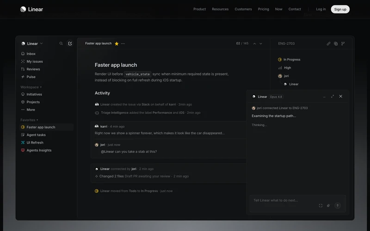Open the three-dot options next to the issue title
This screenshot has width=370, height=231.
[123, 43]
